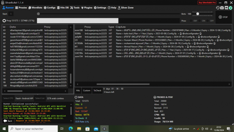Image resolution: width=234 pixels, height=132 pixels.
Task: Switch to the Custom tab
Action: (87, 90)
